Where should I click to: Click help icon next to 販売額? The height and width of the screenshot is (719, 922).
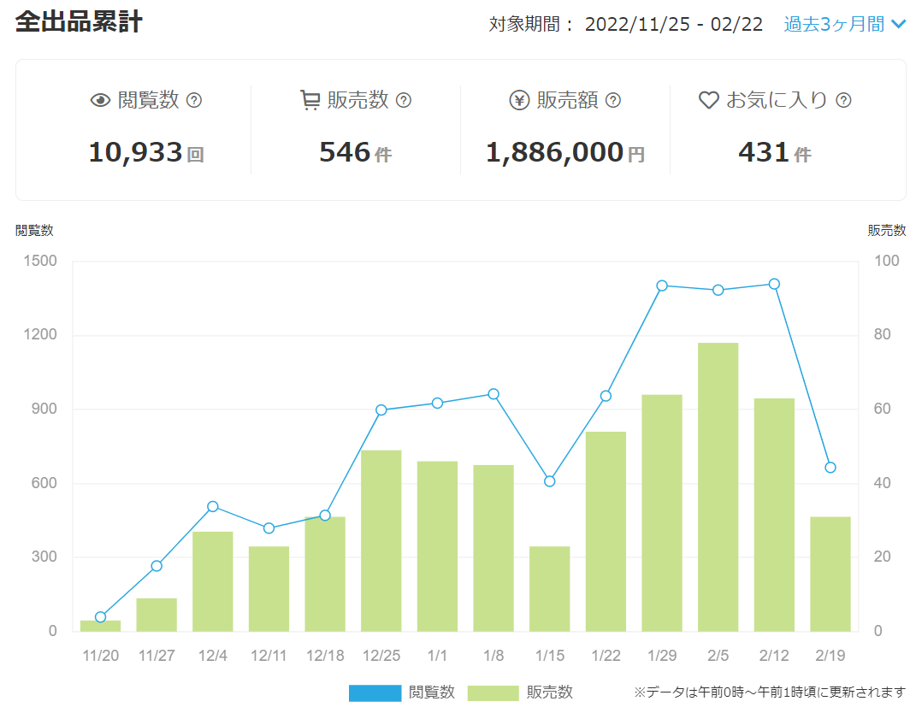pos(613,101)
